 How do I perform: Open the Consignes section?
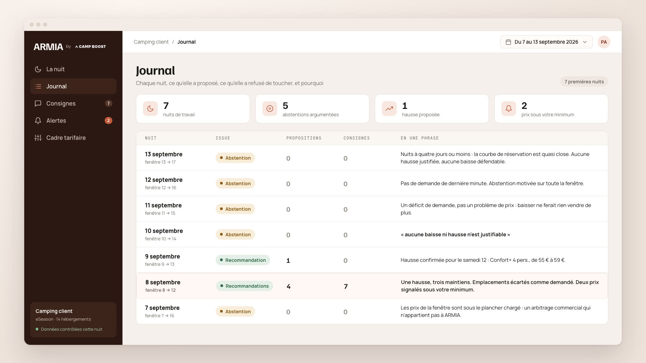(73, 104)
